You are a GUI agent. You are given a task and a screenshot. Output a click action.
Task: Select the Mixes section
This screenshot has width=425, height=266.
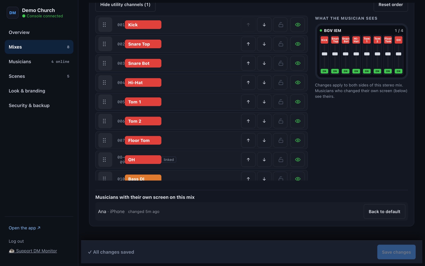[39, 47]
